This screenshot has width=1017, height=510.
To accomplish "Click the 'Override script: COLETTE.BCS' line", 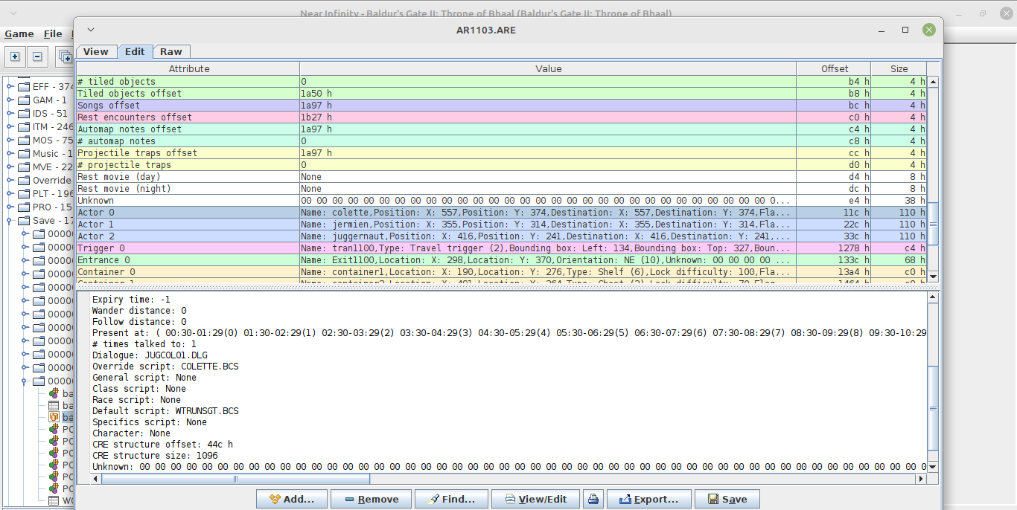I will coord(165,367).
